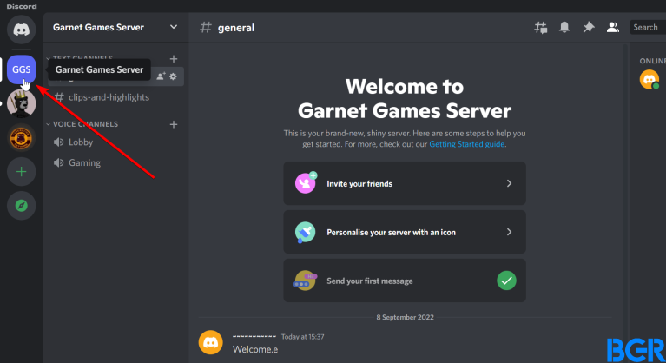Click chevron on Personalise your server

tap(509, 232)
